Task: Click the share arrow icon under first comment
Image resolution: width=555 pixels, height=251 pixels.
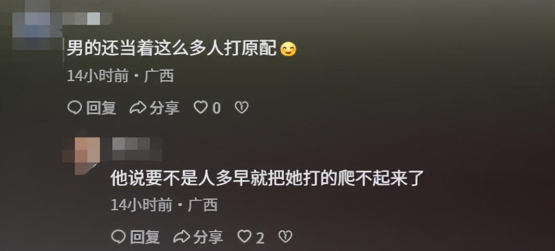Action: coord(137,108)
